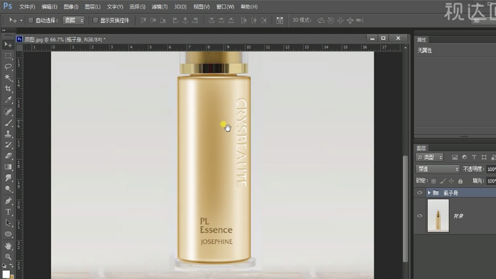Select the Brush tool
The height and width of the screenshot is (279, 496).
8,123
